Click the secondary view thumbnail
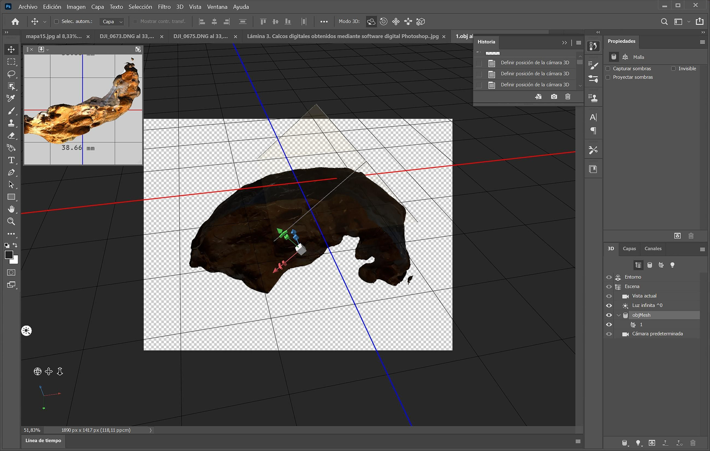 tap(83, 109)
